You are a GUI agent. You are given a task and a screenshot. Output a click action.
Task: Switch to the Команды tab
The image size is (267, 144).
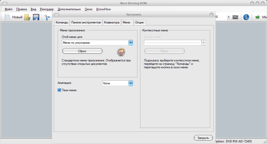(x=62, y=22)
